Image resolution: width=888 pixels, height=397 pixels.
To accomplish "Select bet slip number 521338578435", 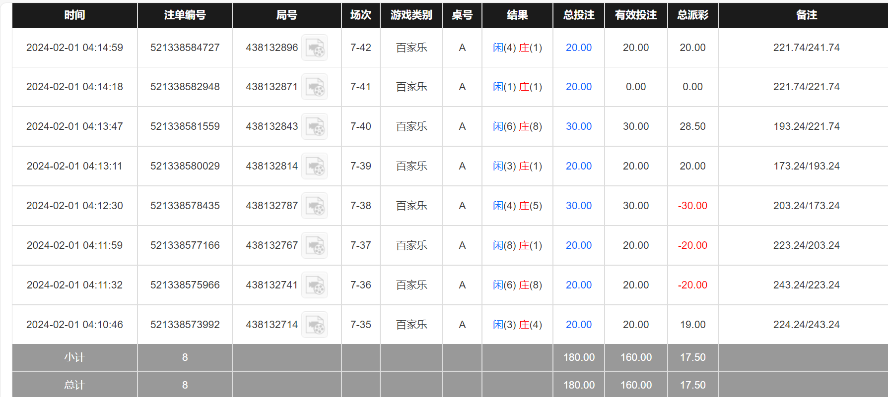I will 185,206.
